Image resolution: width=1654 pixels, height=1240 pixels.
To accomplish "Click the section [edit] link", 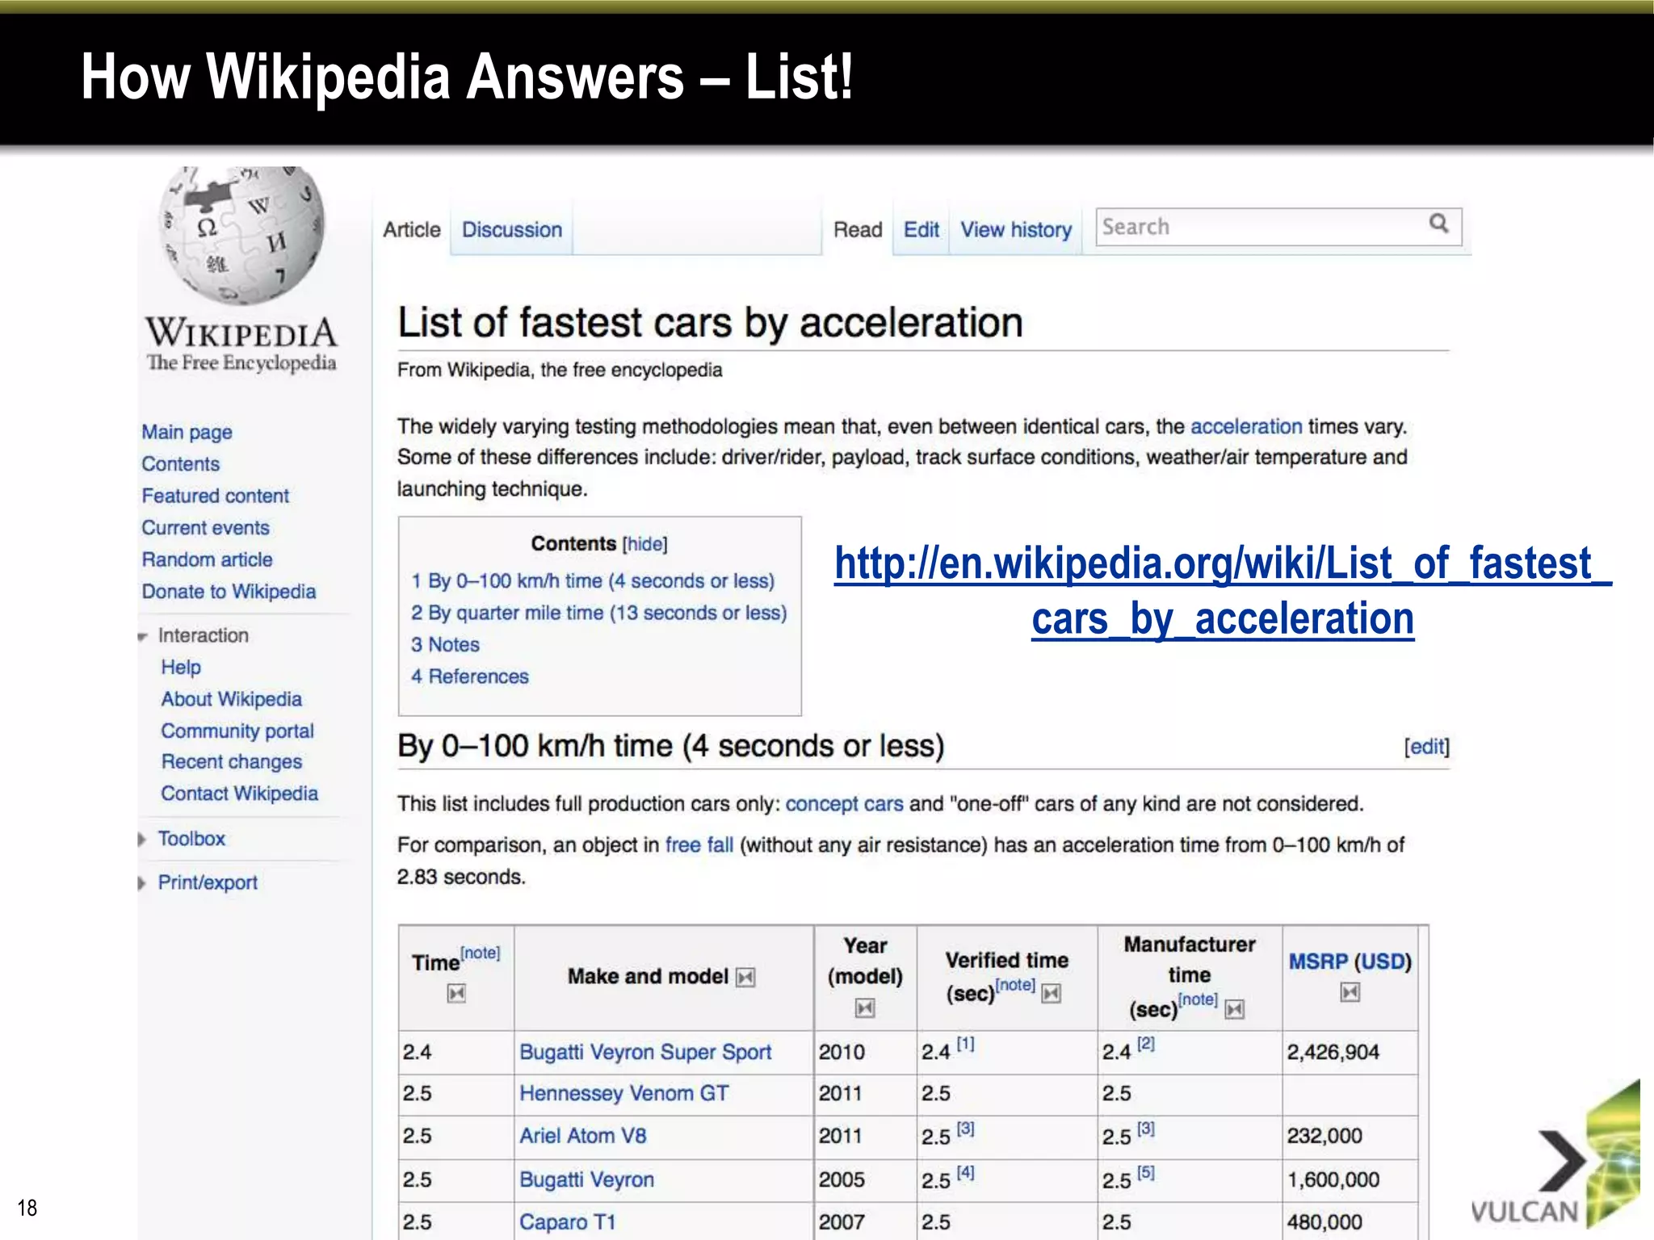I will 1427,747.
